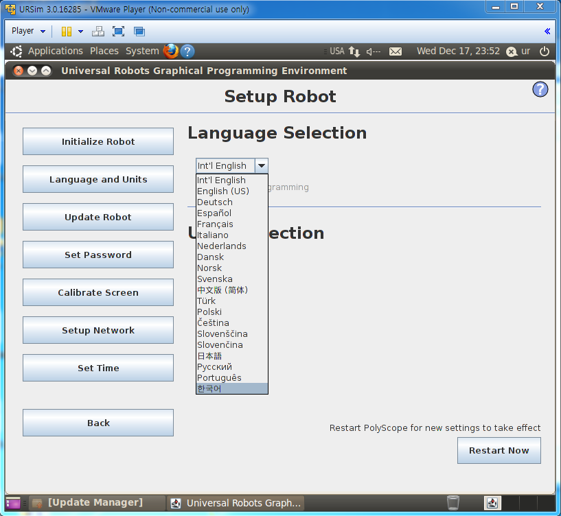Expand the arrow beside the pause icon
The height and width of the screenshot is (516, 561).
[x=80, y=32]
